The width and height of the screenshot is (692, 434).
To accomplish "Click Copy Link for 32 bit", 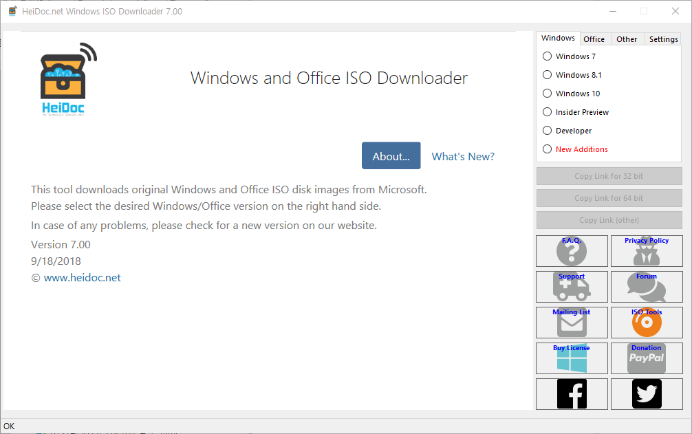I will [x=609, y=176].
